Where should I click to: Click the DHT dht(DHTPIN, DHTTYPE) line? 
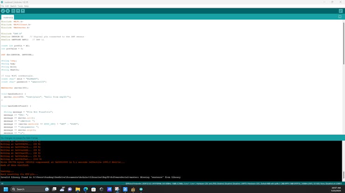point(17,55)
